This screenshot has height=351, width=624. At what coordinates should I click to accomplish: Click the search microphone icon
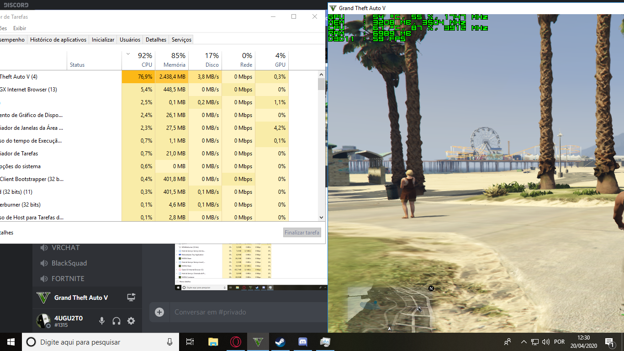[x=170, y=342]
